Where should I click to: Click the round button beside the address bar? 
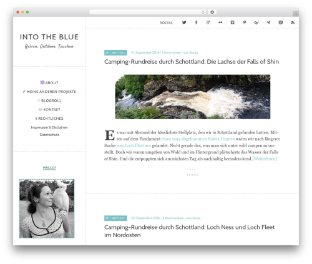point(212,12)
